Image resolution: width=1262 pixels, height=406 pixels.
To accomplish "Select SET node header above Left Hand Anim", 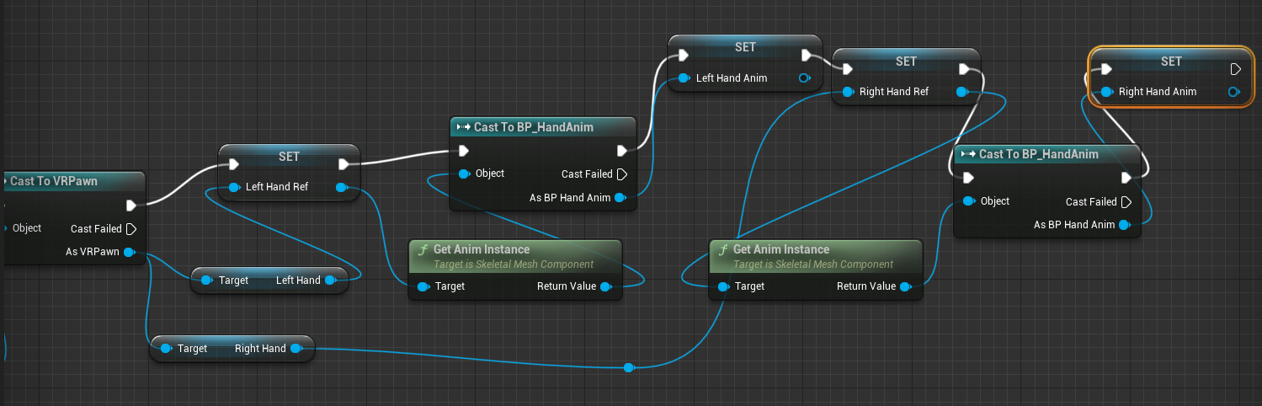I will click(745, 47).
